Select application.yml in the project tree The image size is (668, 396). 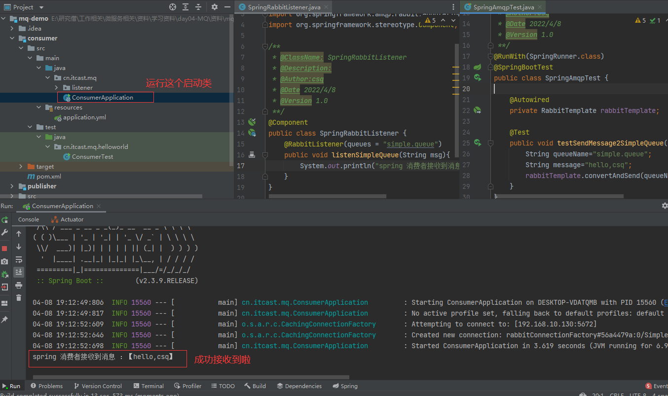(x=84, y=117)
